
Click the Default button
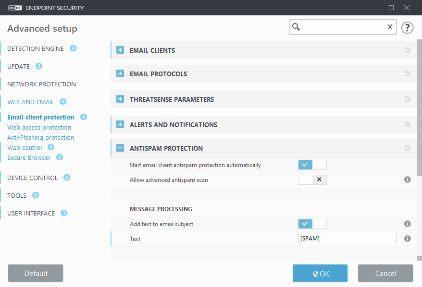tap(36, 273)
